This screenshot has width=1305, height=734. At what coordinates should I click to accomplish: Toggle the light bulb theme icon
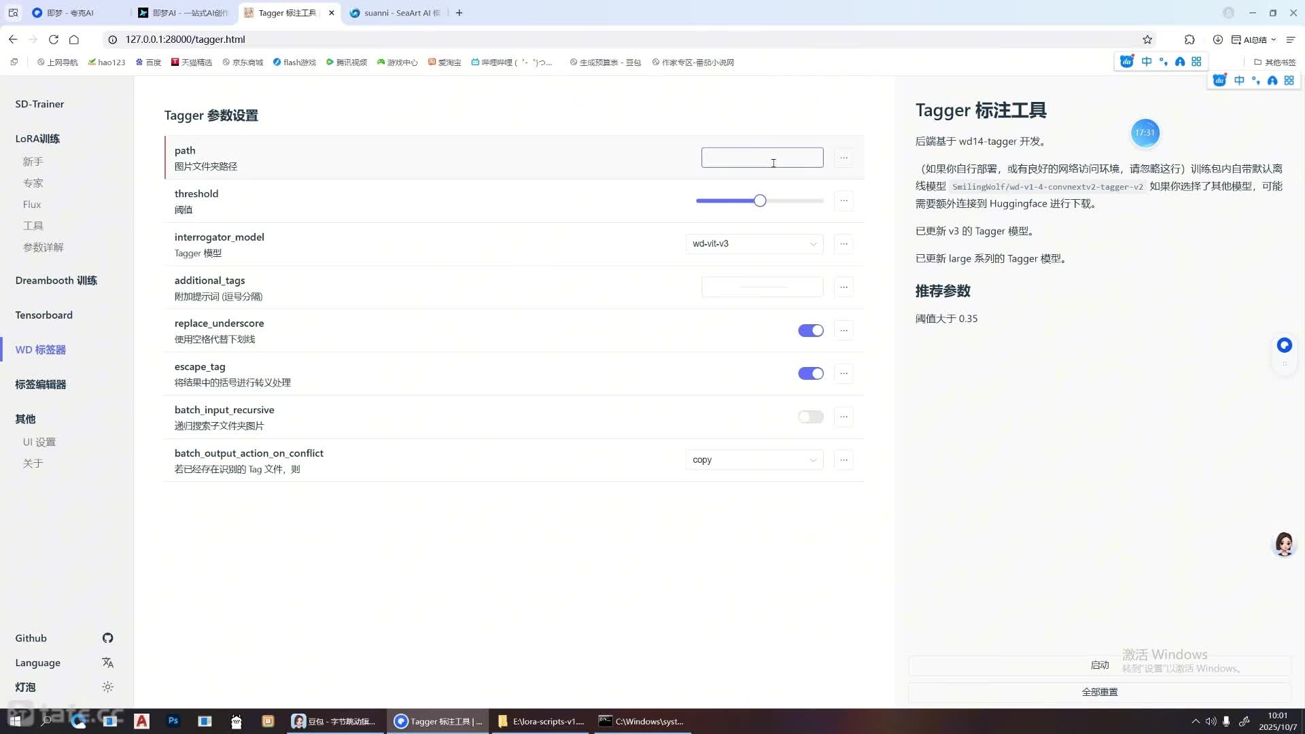click(x=107, y=687)
